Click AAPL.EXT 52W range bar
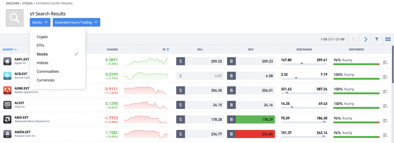This screenshot has width=394, height=143. click(304, 64)
